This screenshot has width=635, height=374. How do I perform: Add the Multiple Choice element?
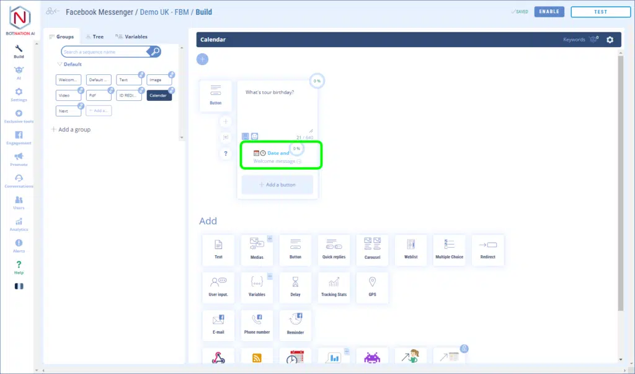click(448, 250)
